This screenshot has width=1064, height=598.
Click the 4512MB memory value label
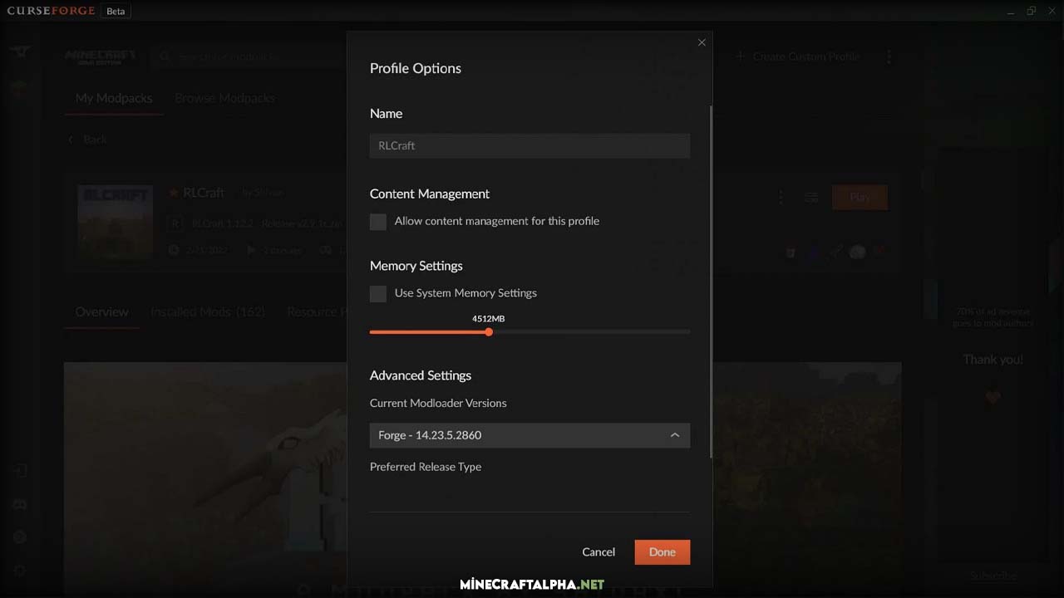(x=489, y=319)
